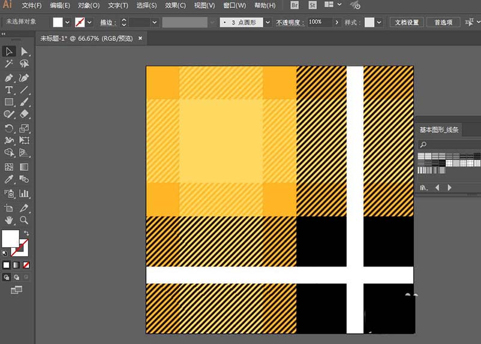Select the Selection (black arrow) tool
This screenshot has width=481, height=344.
coord(10,52)
